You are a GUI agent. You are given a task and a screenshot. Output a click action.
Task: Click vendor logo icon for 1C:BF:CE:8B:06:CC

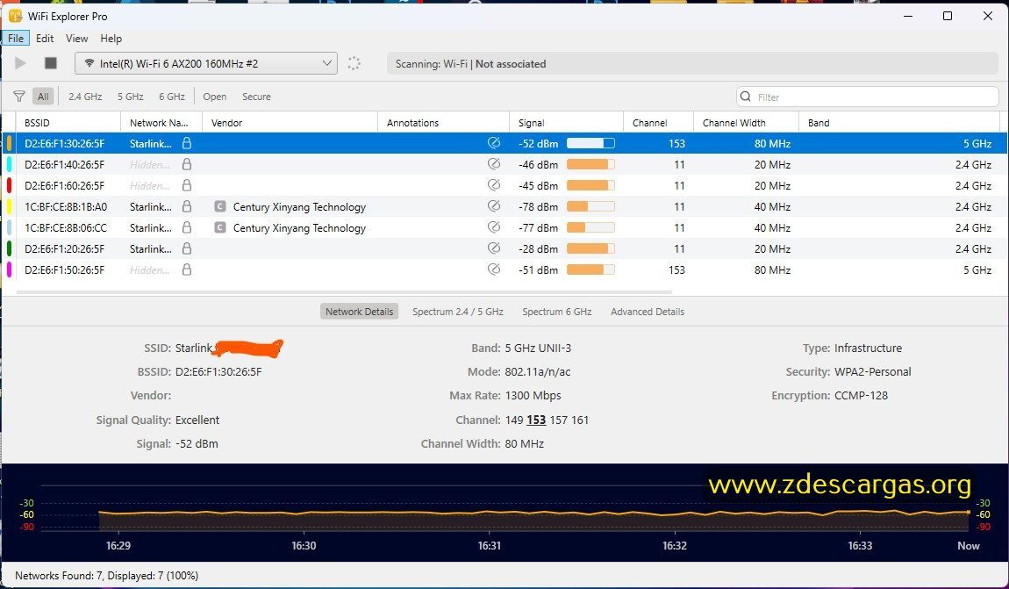pyautogui.click(x=220, y=228)
